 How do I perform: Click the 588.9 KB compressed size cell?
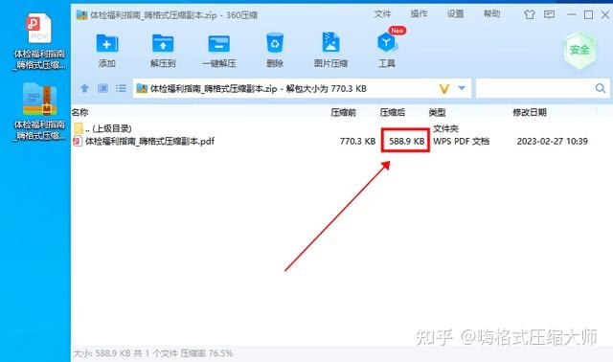(x=406, y=141)
